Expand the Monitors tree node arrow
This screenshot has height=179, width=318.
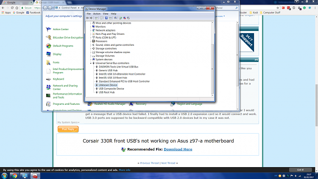pyautogui.click(x=91, y=27)
